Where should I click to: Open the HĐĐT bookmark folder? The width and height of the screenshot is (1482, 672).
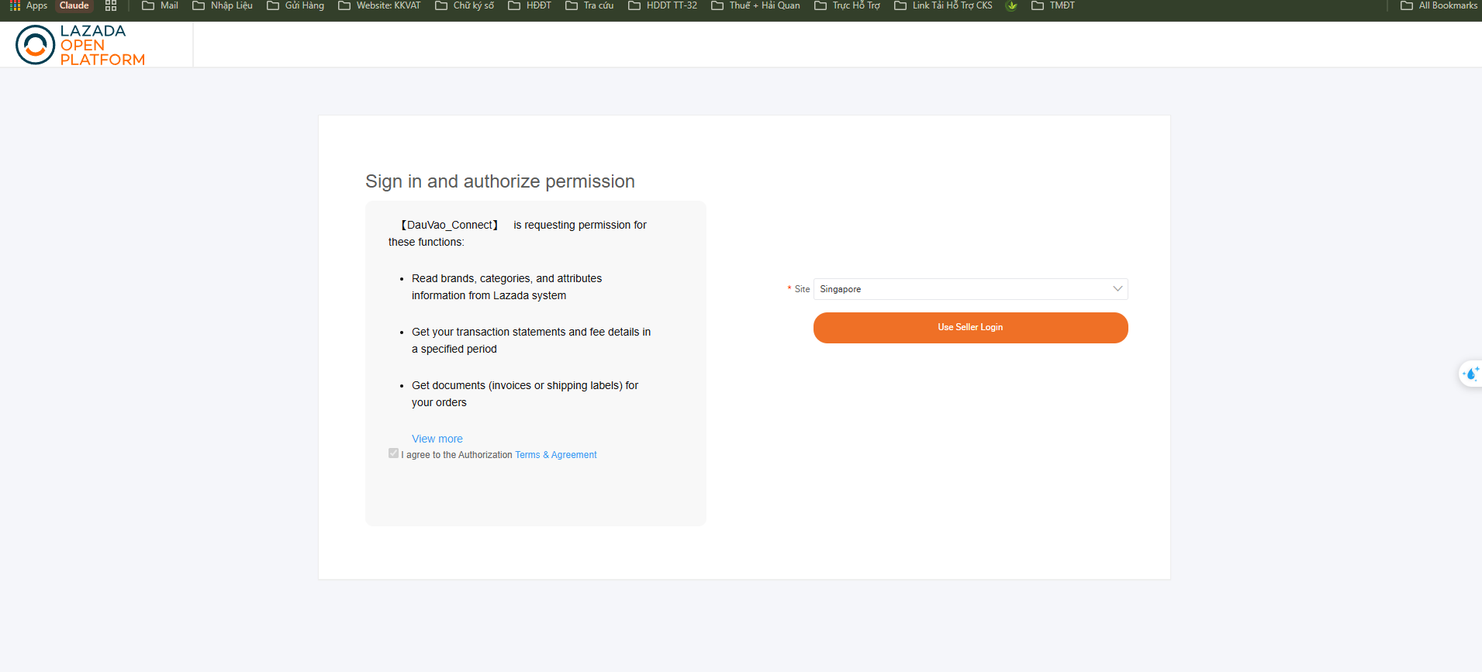(530, 5)
